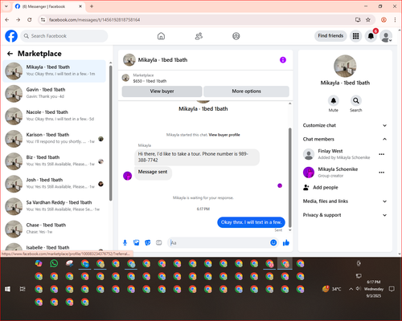Open the Facebook menu grid icon
Screen dimensions: 402x321
[355, 36]
